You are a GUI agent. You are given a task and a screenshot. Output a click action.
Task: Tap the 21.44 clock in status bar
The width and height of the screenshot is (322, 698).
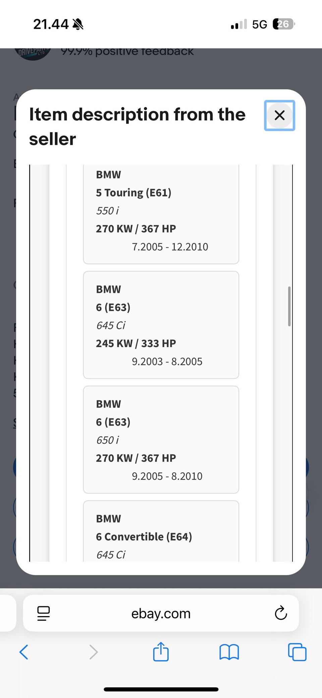pos(51,24)
